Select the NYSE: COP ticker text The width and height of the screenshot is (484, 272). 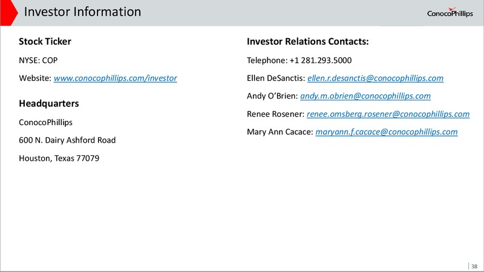click(x=38, y=60)
